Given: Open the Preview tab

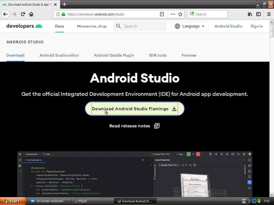Looking at the screenshot, I should (189, 55).
